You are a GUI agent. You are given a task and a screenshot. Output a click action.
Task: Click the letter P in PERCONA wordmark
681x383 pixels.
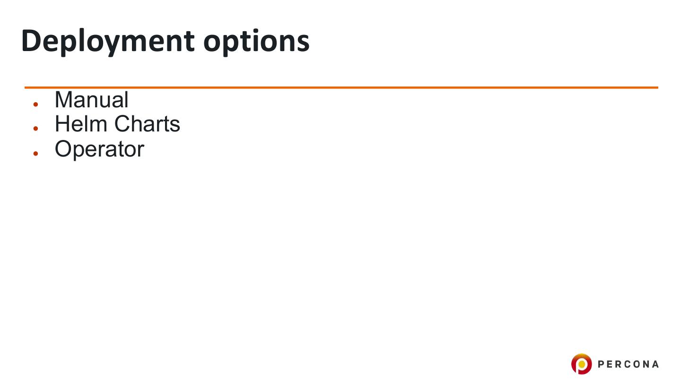pos(602,364)
